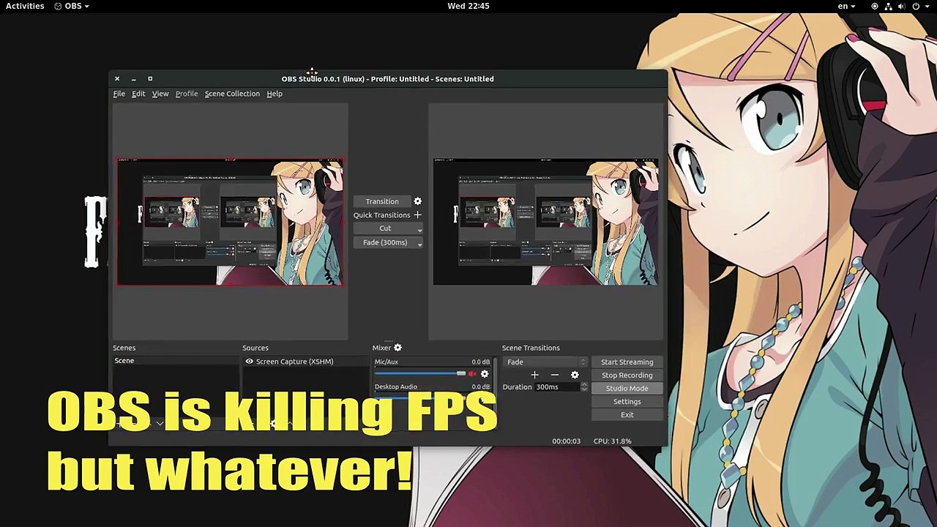The image size is (937, 527).
Task: Click the OBS tray indicator icon in top bar
Action: [x=874, y=6]
